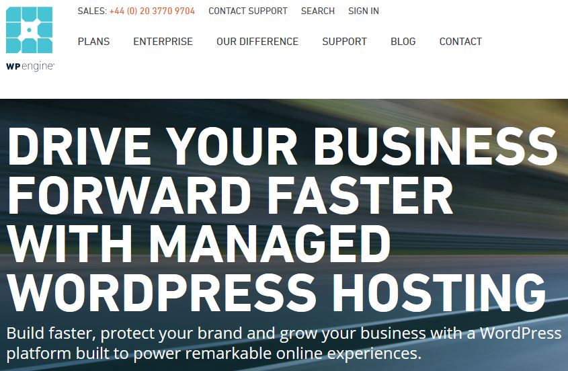The image size is (568, 371).
Task: Click the WP Engine grid logo icon
Action: pyautogui.click(x=30, y=30)
